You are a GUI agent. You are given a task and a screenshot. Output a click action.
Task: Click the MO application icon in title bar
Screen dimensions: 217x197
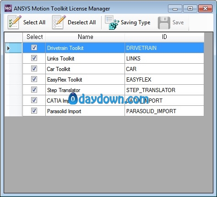pos(8,8)
